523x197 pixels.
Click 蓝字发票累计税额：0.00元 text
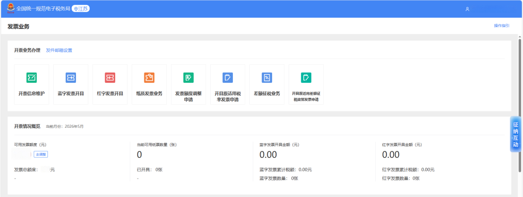[x=286, y=170]
